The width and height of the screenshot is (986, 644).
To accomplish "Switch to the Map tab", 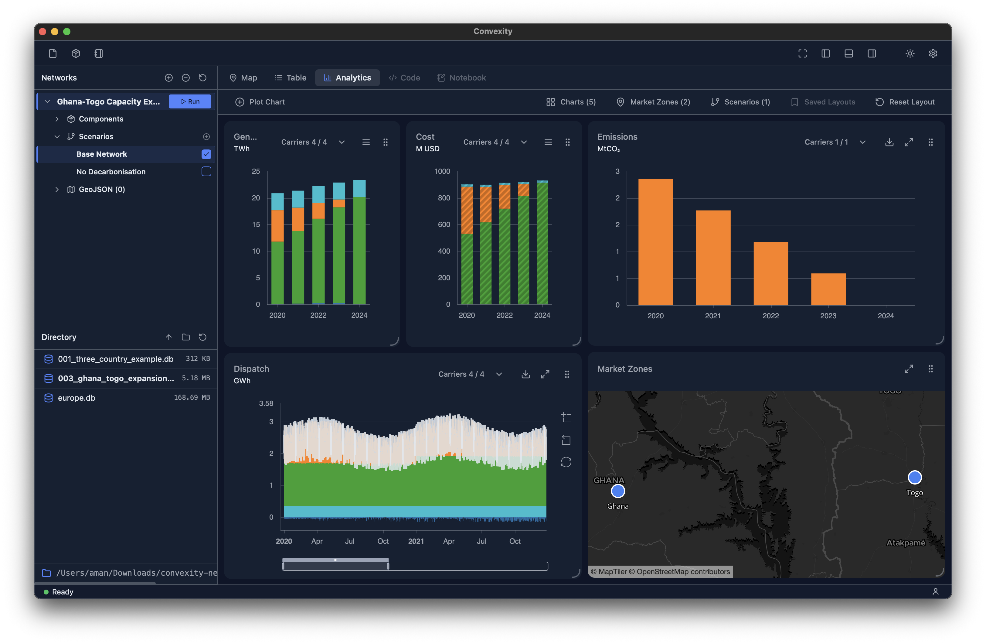I will click(x=243, y=77).
